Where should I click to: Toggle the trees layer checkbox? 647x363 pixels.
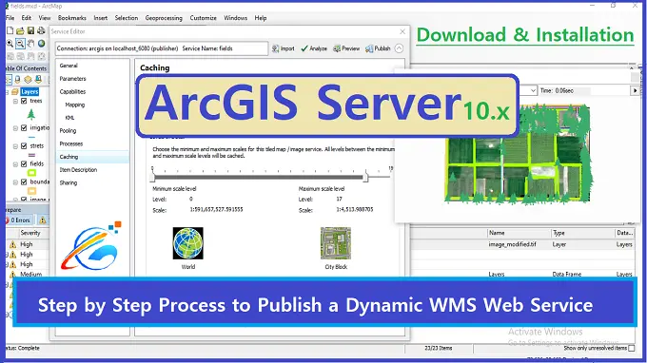point(24,101)
